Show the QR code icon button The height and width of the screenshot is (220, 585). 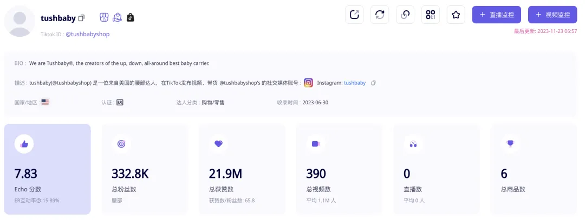430,15
